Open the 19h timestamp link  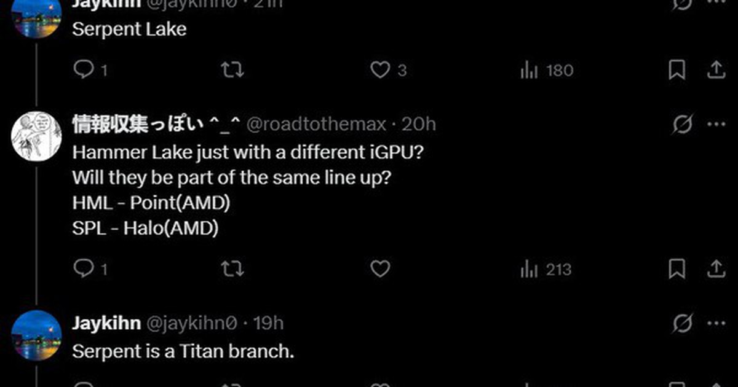[x=269, y=323]
